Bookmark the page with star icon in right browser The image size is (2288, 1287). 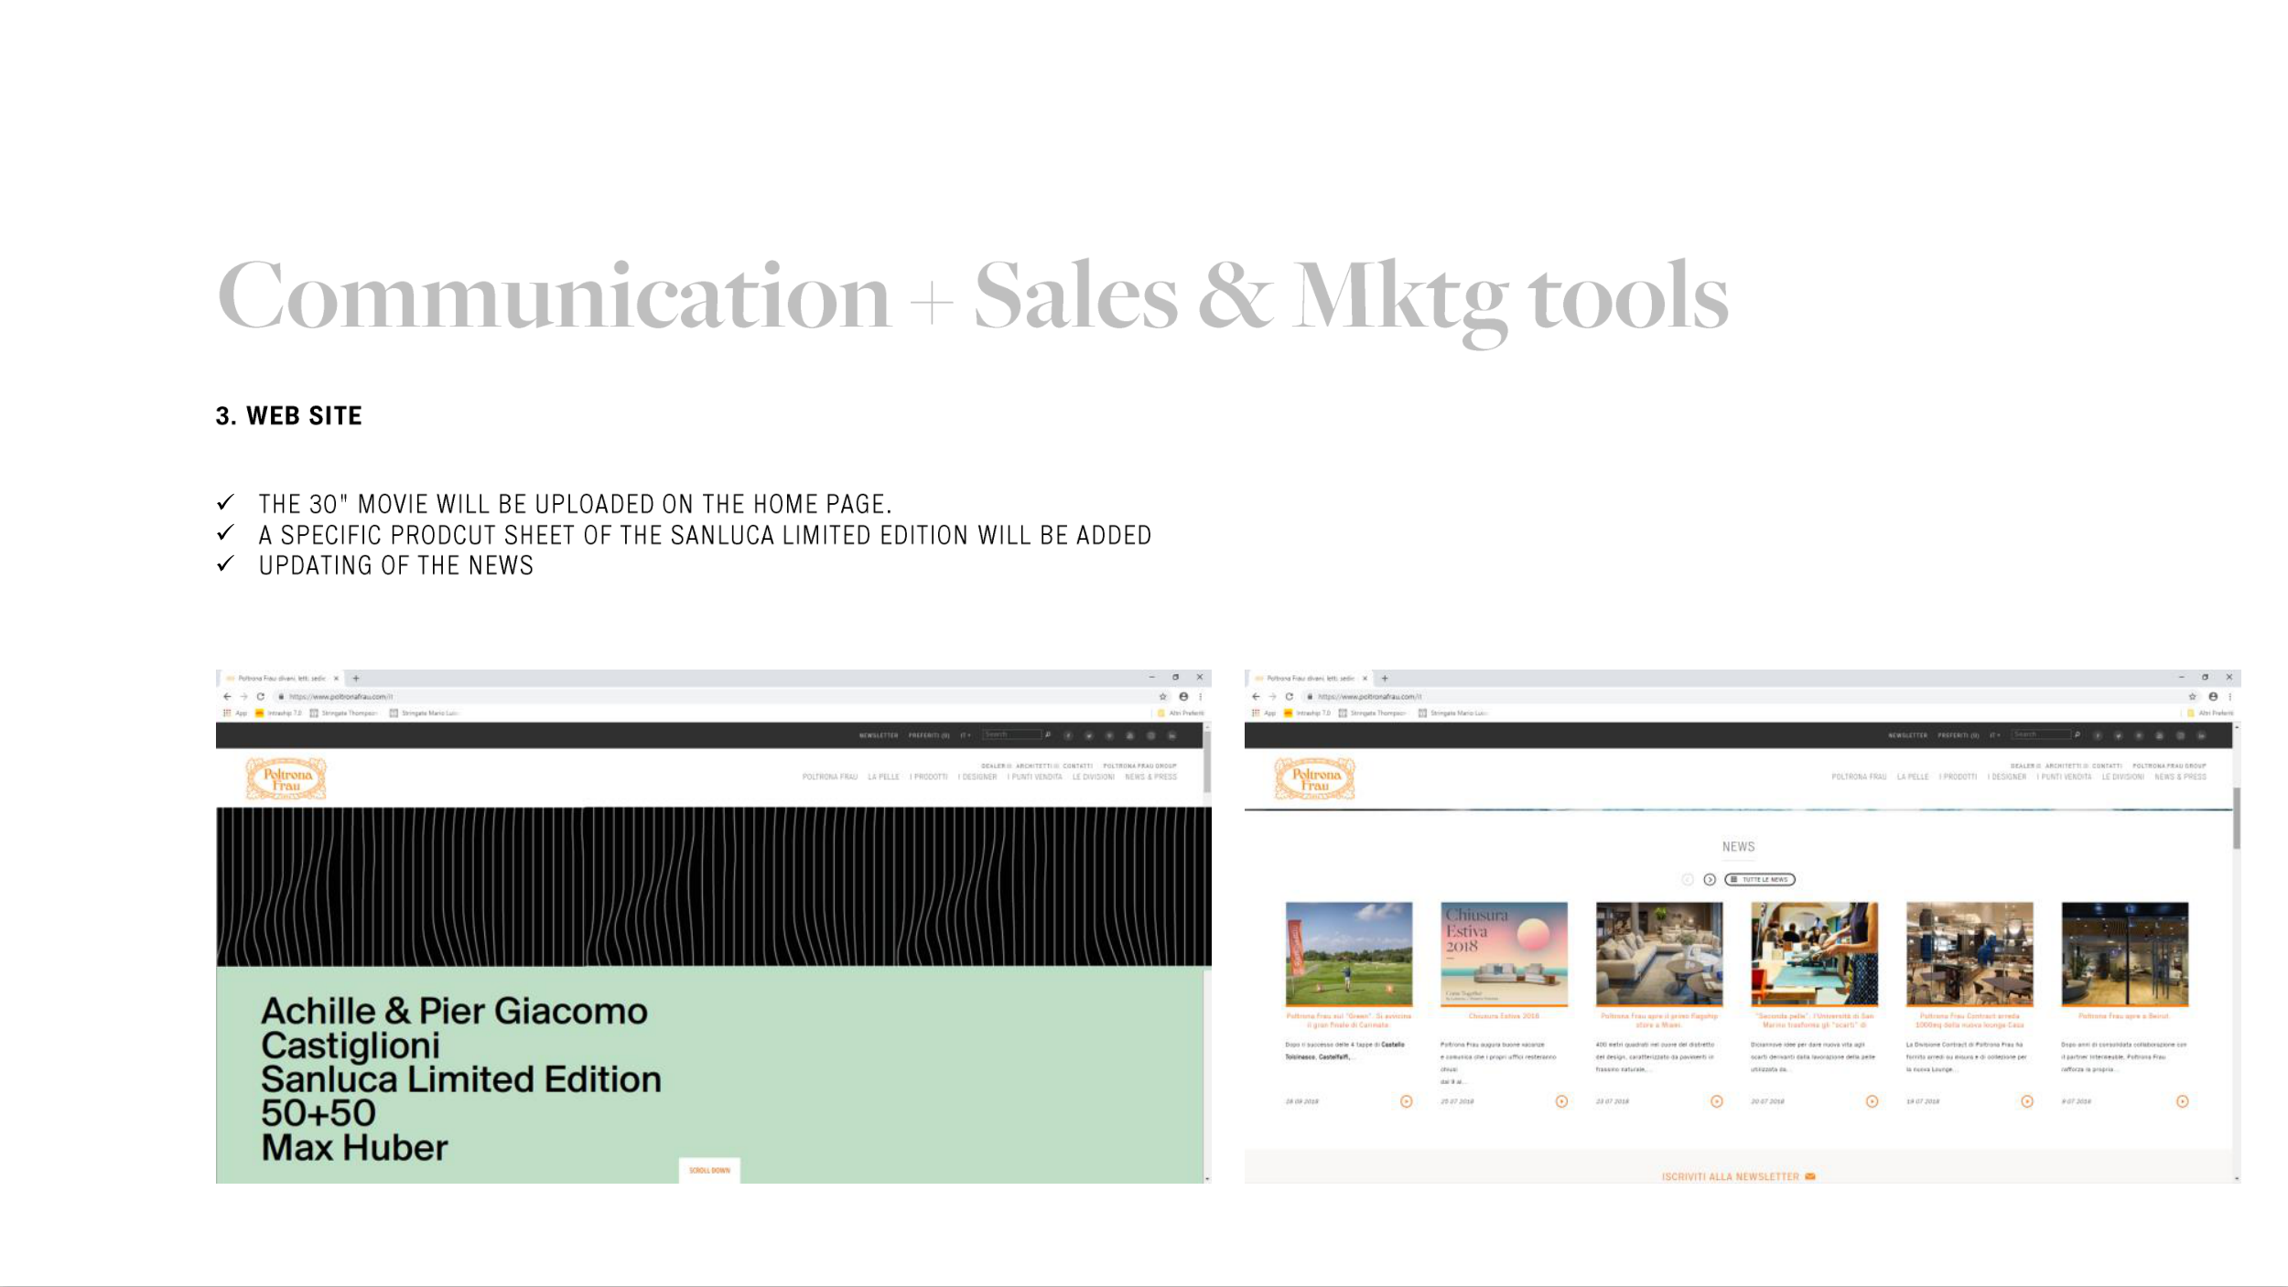(2192, 697)
